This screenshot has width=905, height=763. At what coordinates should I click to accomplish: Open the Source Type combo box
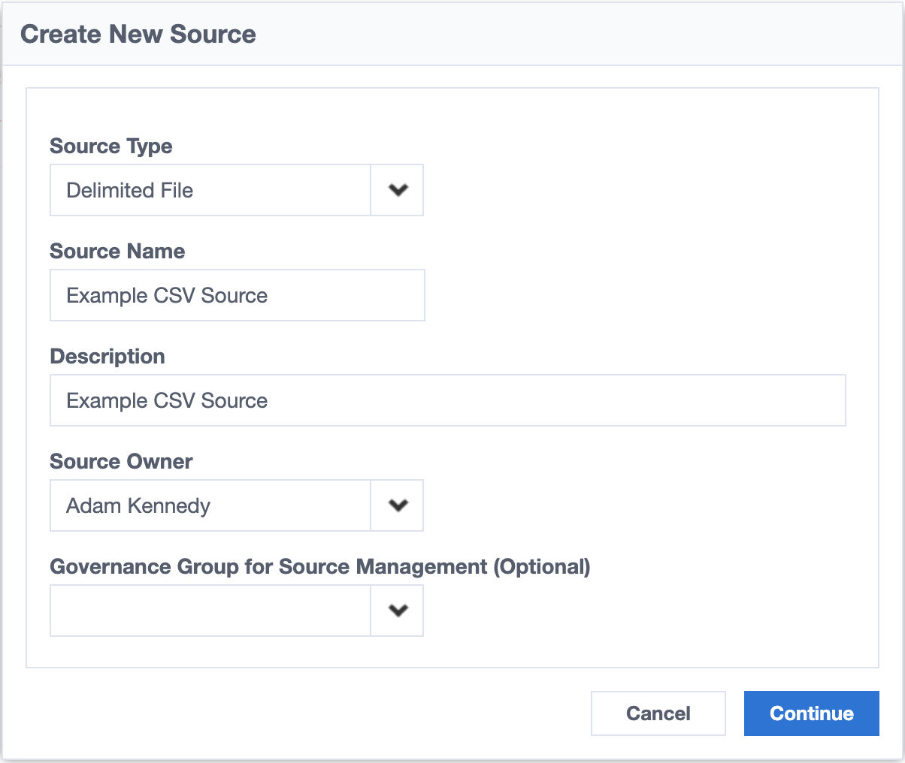(210, 190)
